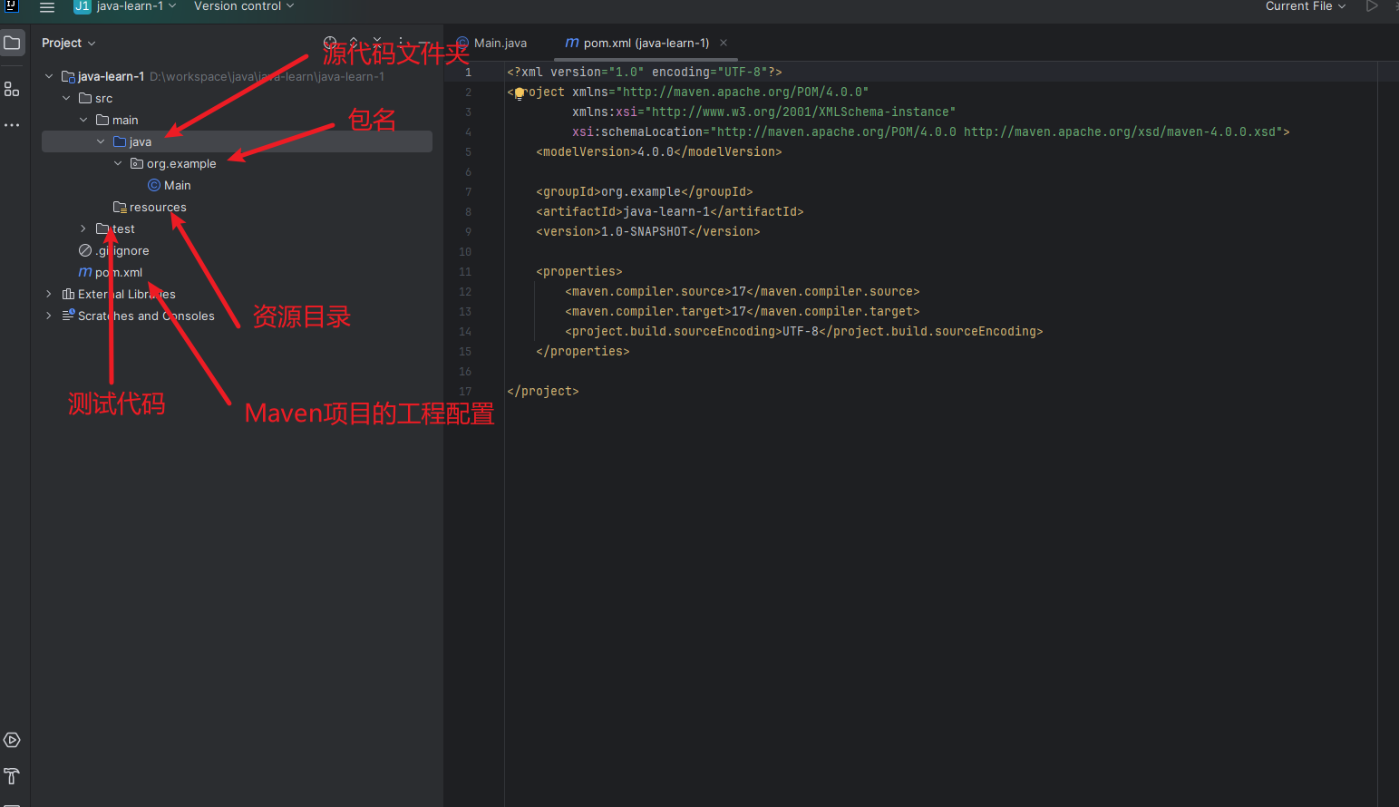Screen dimensions: 1399x807
Task: Toggle the Project tool window folder icon
Action: 12,43
